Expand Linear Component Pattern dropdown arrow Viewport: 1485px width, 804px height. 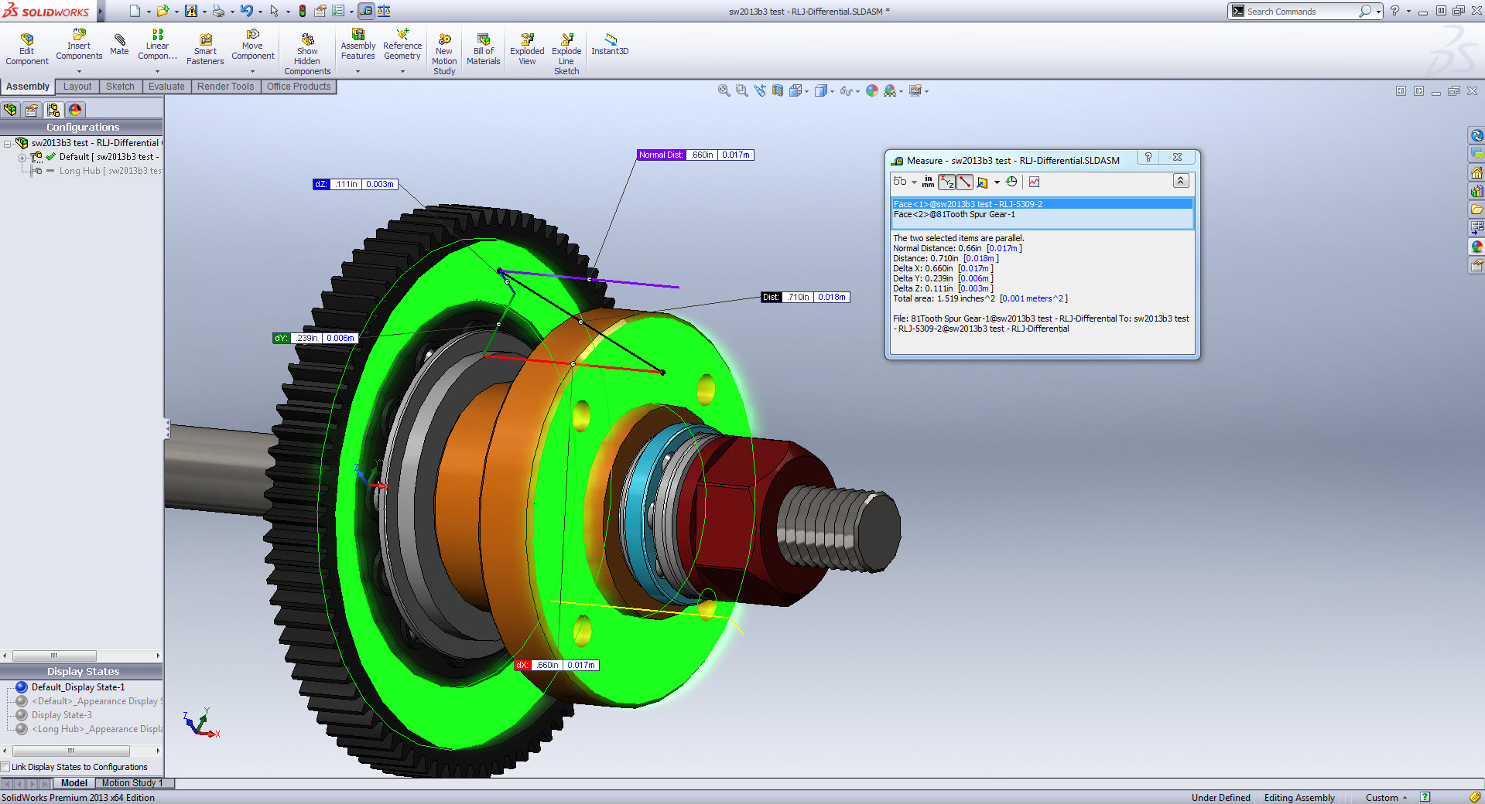pos(157,71)
